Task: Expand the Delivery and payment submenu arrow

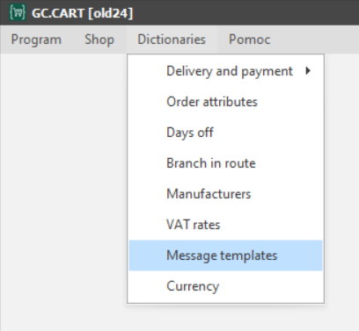Action: (308, 71)
